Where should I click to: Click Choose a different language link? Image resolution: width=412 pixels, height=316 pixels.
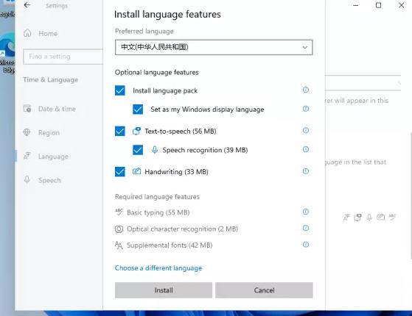pyautogui.click(x=158, y=268)
